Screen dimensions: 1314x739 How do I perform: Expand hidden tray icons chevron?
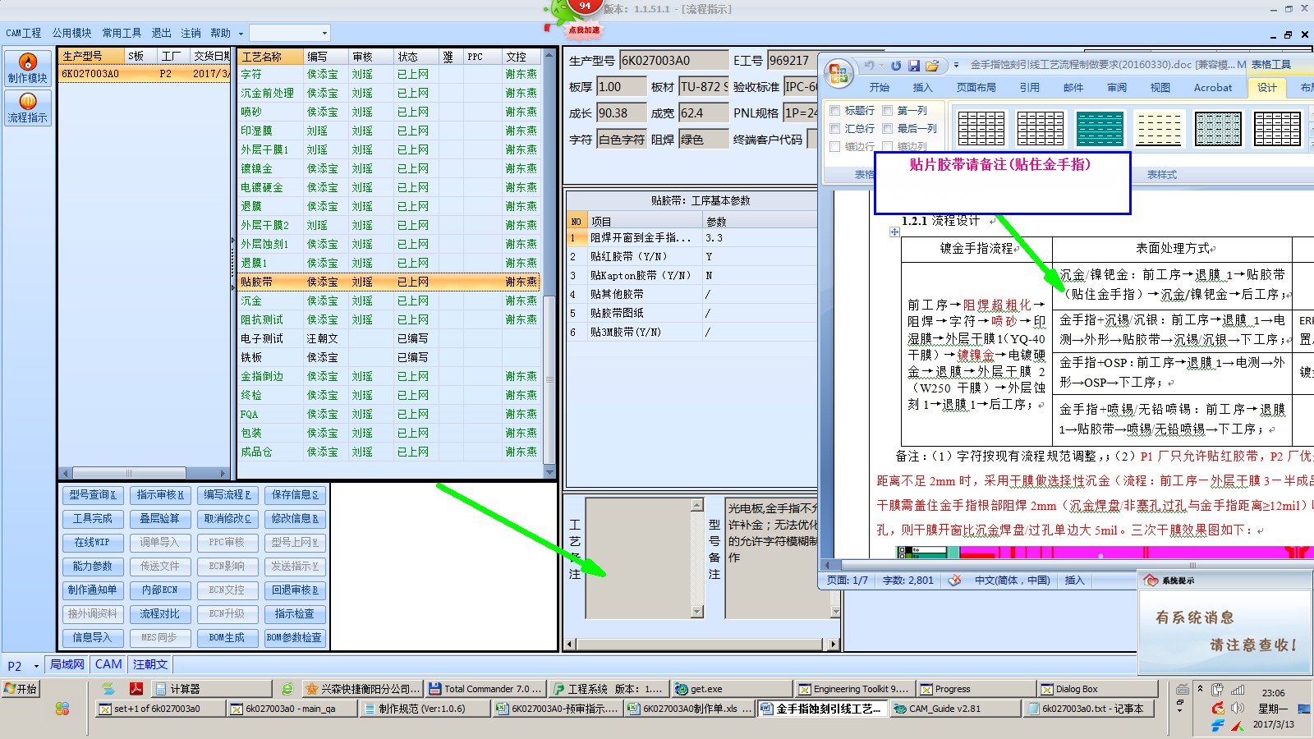coord(1201,689)
